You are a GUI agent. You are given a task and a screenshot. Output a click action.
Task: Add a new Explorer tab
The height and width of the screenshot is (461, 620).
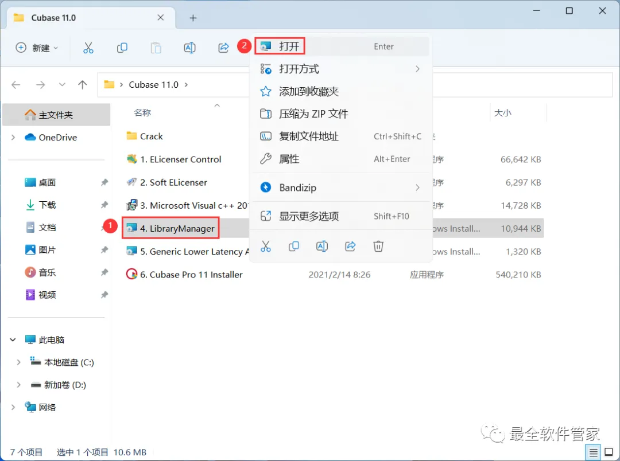pos(193,18)
